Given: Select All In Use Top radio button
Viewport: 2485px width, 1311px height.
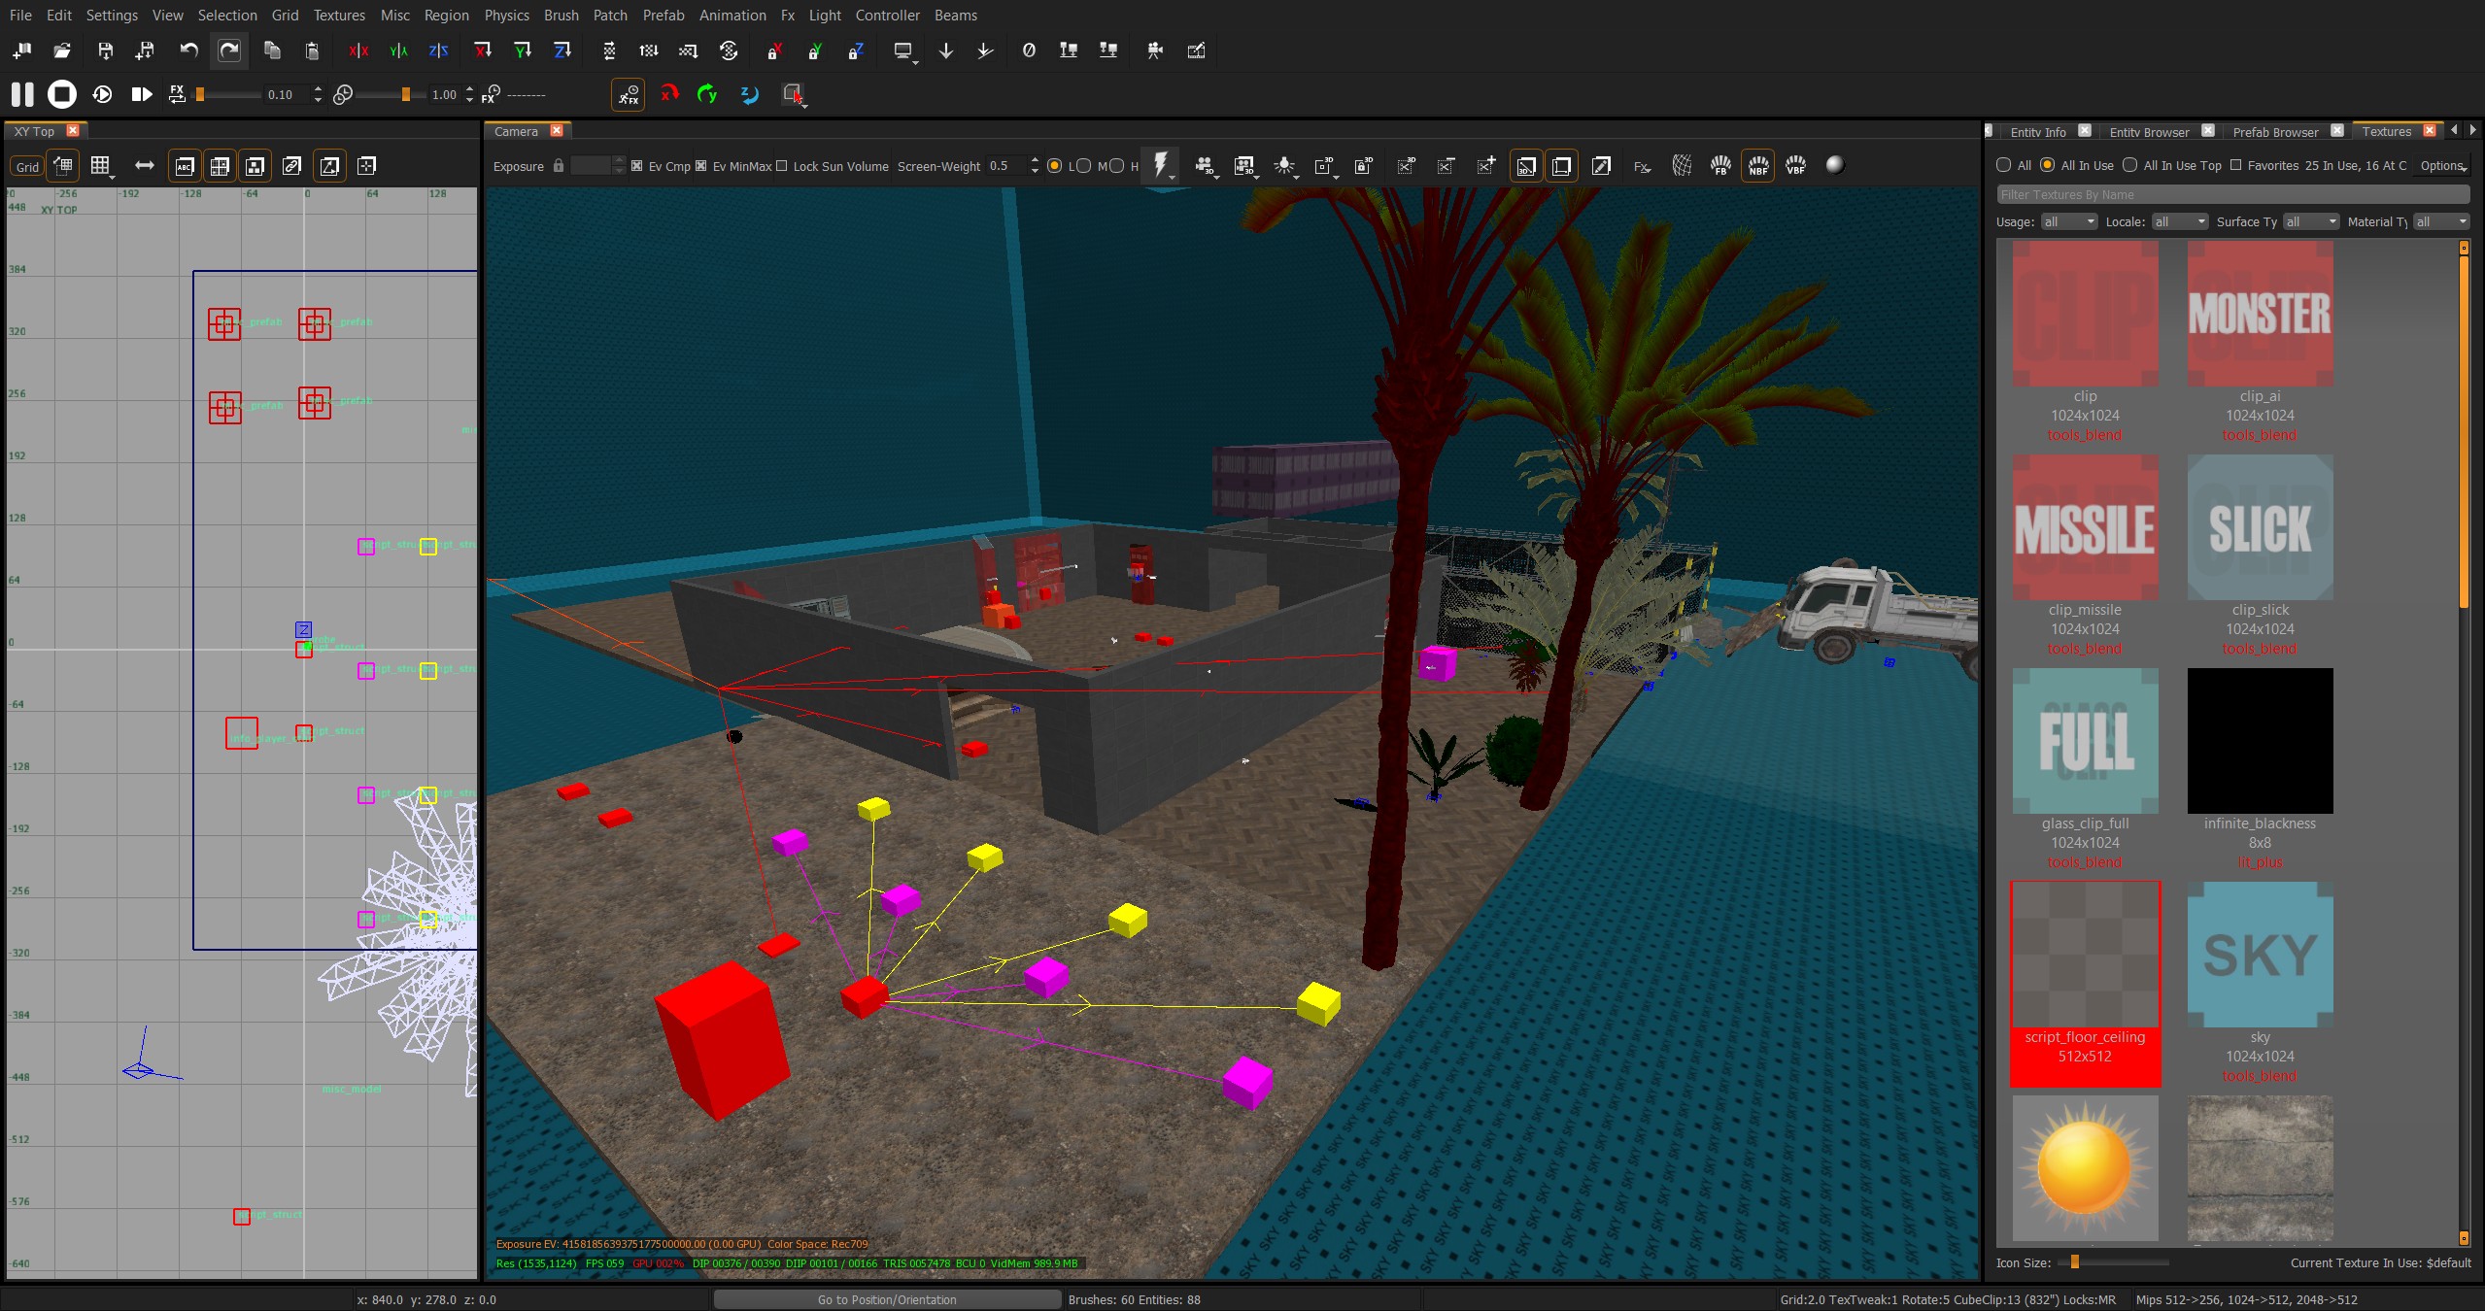Looking at the screenshot, I should point(2130,165).
